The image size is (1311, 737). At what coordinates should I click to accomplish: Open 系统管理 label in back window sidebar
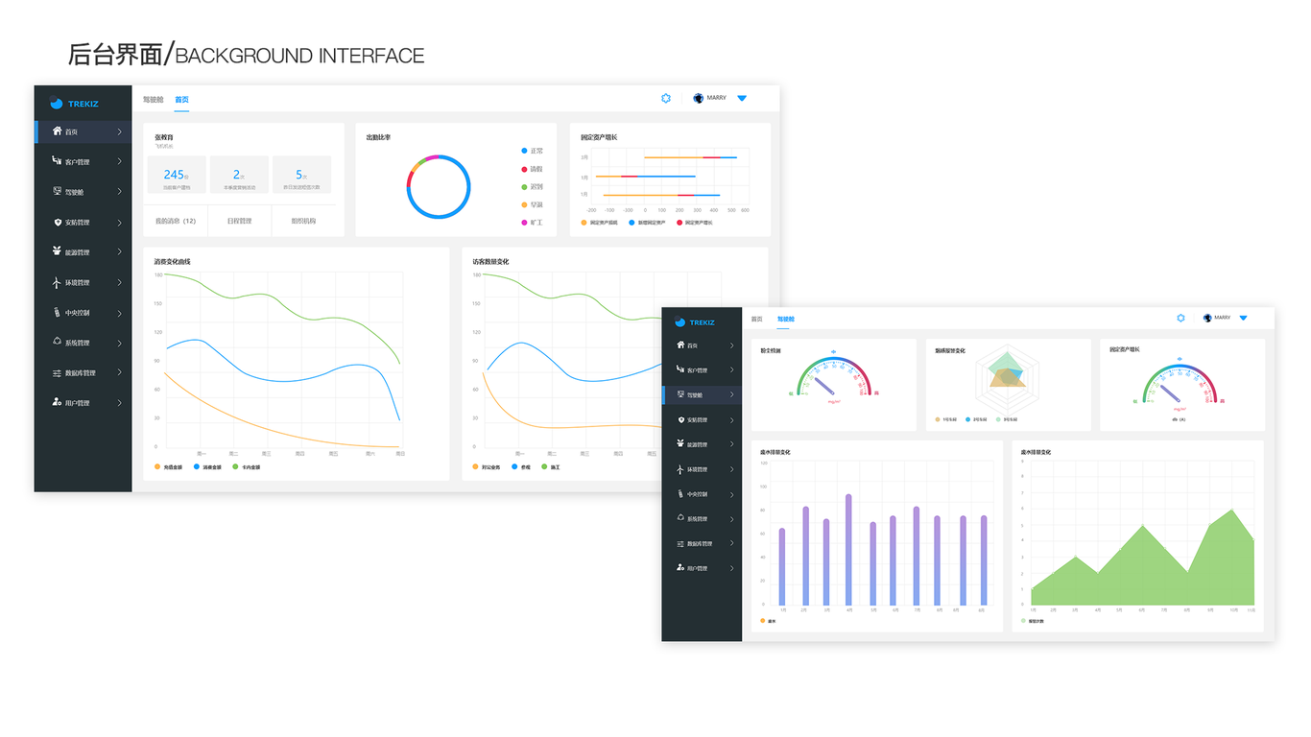coord(78,343)
